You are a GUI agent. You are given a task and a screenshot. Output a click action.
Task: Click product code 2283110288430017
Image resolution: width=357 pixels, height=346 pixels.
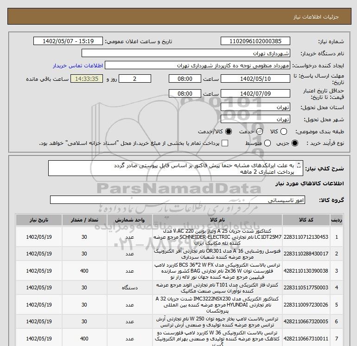click(x=306, y=254)
